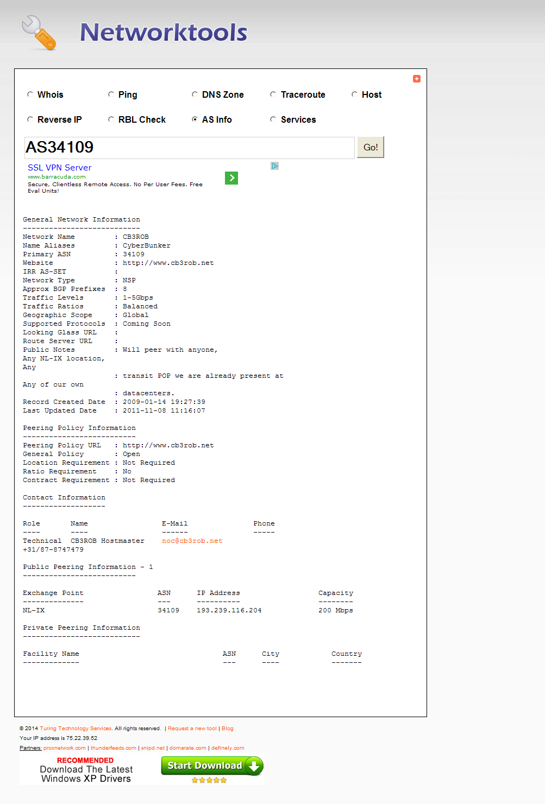Click the CyberBunker alias text
Image resolution: width=545 pixels, height=804 pixels.
[x=147, y=245]
